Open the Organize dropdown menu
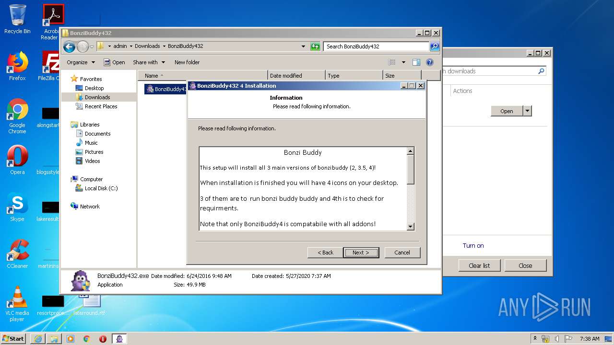Image resolution: width=614 pixels, height=345 pixels. click(81, 62)
